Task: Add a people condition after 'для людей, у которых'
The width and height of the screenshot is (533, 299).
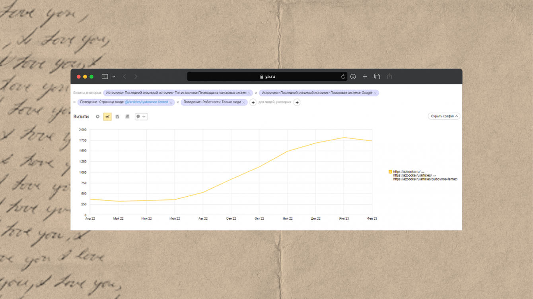Action: (297, 102)
